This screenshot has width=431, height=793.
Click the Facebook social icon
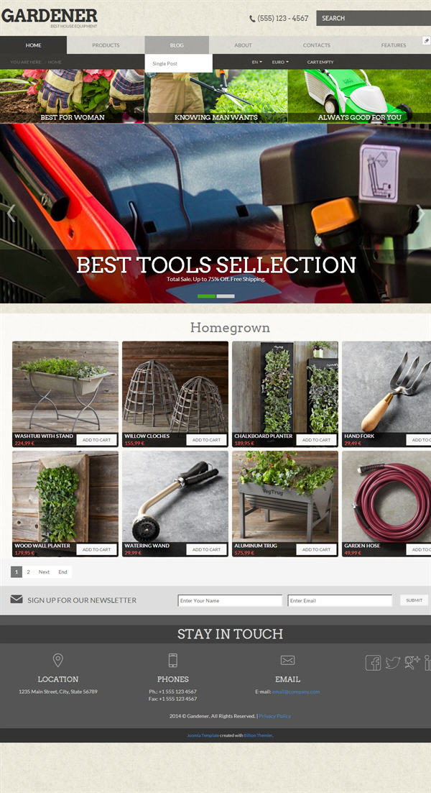tap(373, 663)
